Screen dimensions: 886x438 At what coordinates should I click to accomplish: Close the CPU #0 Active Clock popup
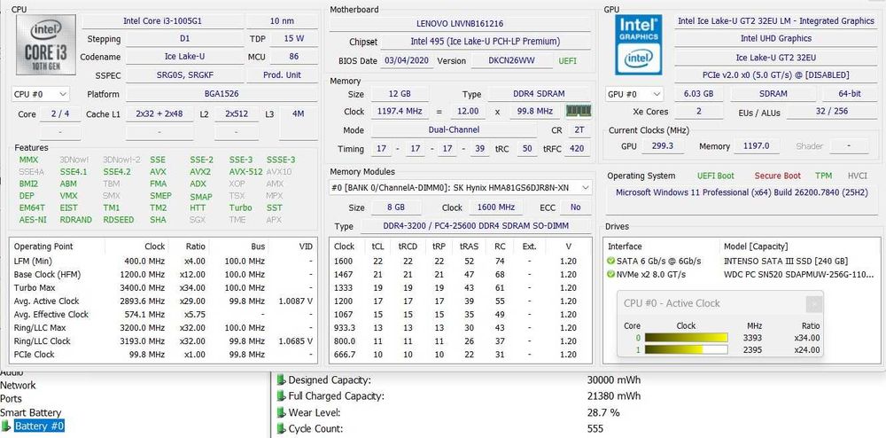coord(813,304)
